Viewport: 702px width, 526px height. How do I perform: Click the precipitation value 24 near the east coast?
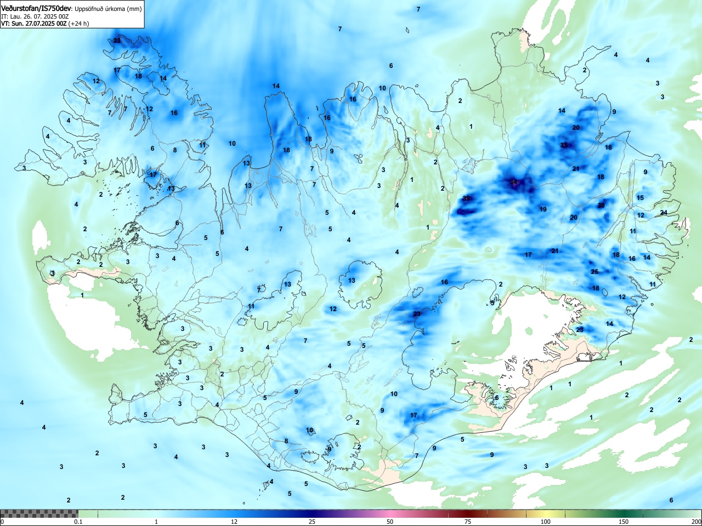tap(664, 213)
